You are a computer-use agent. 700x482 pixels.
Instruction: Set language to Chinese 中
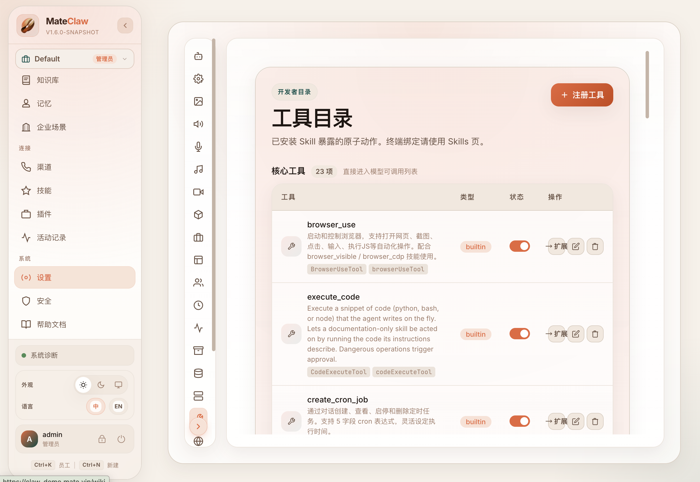tap(96, 406)
